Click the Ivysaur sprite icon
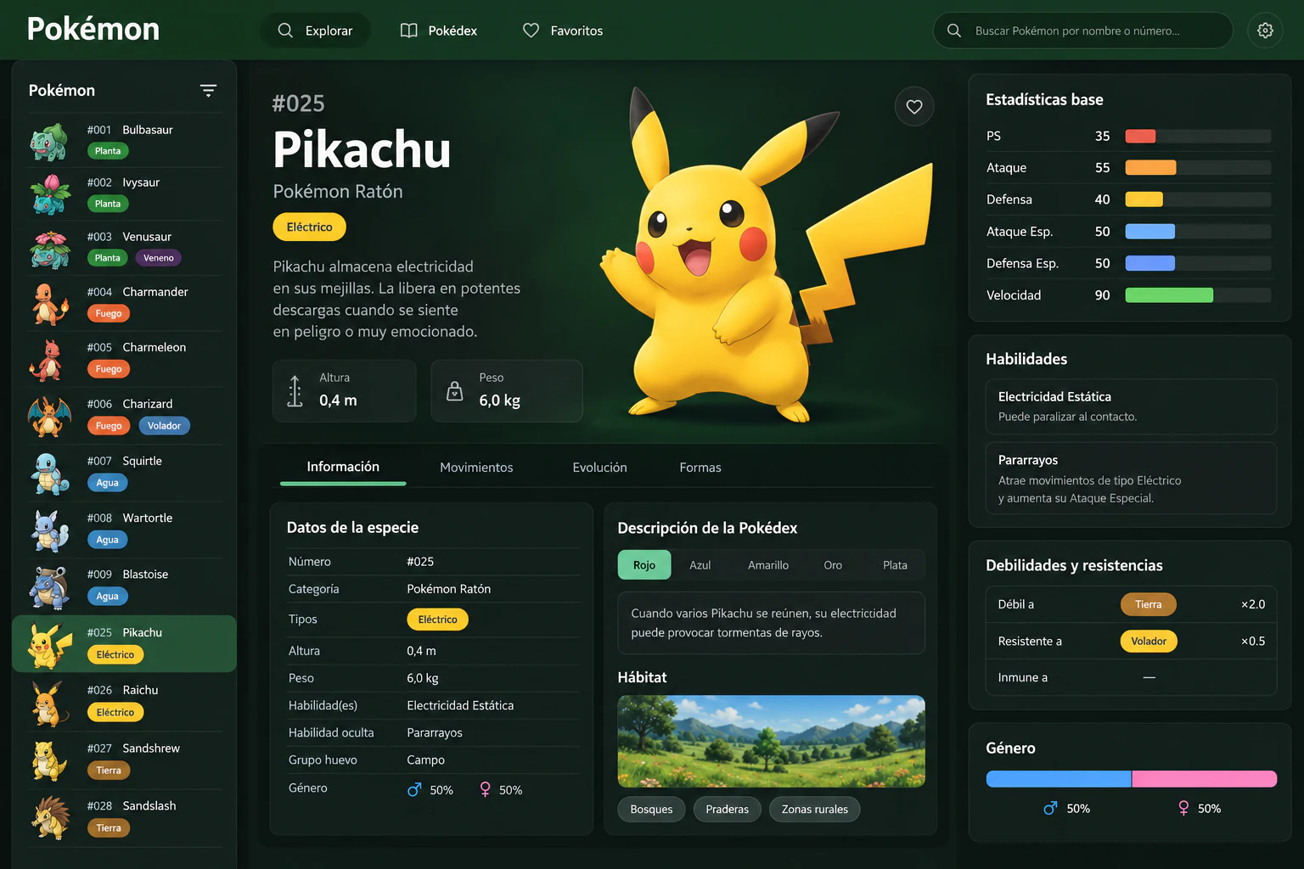 pyautogui.click(x=51, y=194)
